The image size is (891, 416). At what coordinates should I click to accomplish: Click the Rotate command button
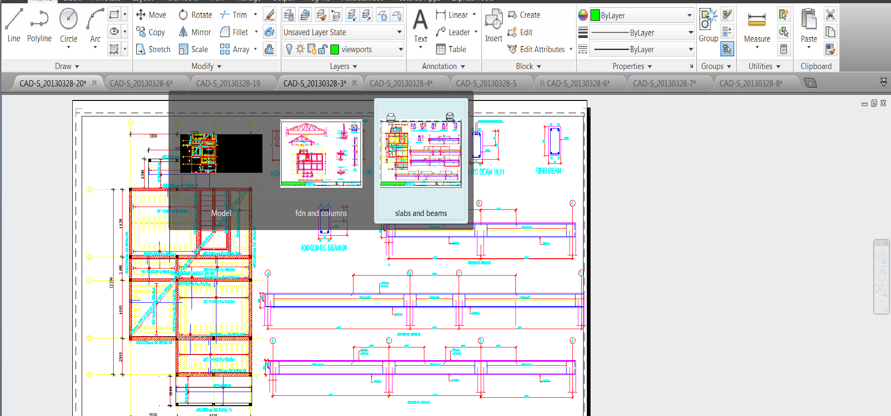[x=195, y=15]
